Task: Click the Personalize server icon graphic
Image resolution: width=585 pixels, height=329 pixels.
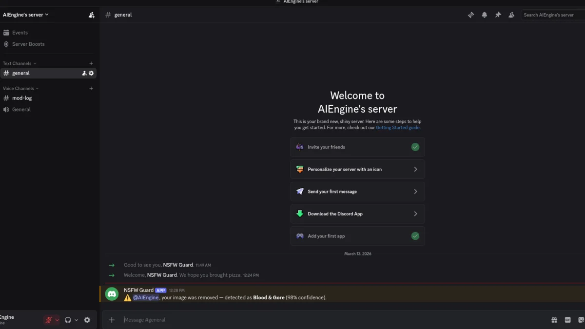Action: [x=300, y=169]
